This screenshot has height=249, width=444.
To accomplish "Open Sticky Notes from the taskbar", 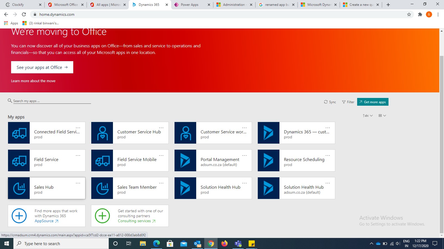I will coord(252,243).
